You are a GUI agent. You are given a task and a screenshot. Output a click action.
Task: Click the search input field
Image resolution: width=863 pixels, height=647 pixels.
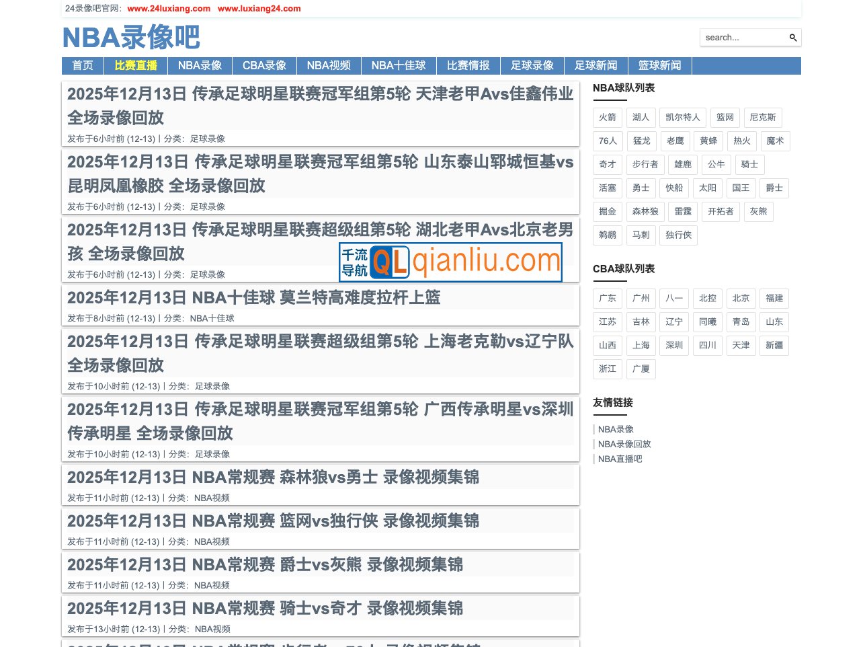[x=739, y=37]
